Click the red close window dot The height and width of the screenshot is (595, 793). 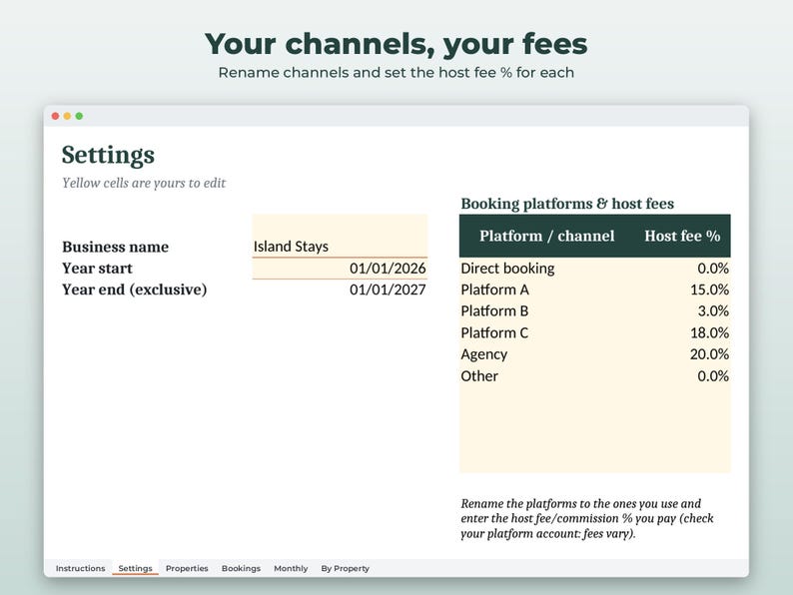pyautogui.click(x=56, y=116)
